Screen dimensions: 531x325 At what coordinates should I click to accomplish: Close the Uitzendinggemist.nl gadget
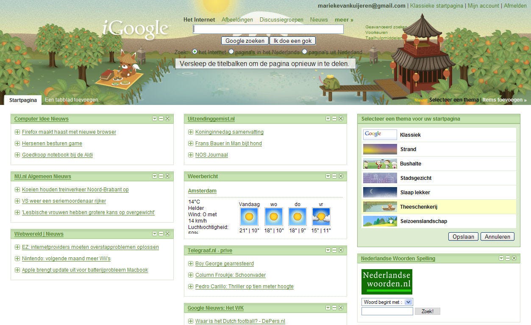coord(341,118)
